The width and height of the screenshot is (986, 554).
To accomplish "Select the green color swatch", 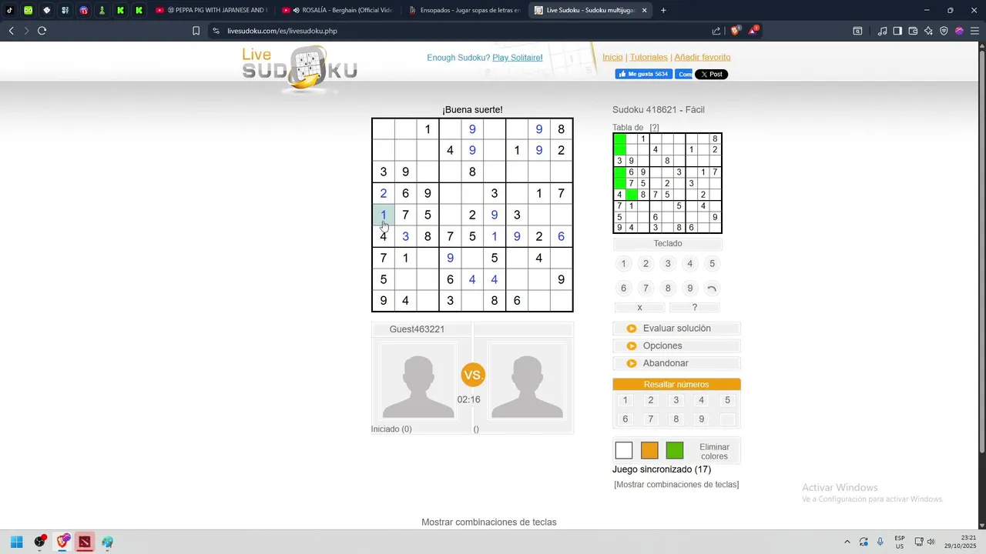I will (x=675, y=450).
